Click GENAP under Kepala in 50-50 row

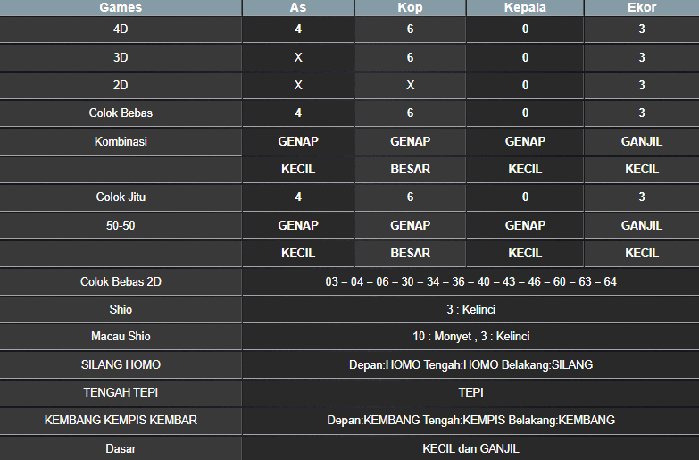click(525, 225)
